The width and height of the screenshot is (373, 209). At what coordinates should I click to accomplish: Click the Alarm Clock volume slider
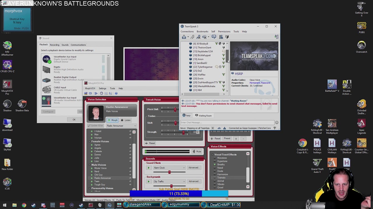coord(169,172)
